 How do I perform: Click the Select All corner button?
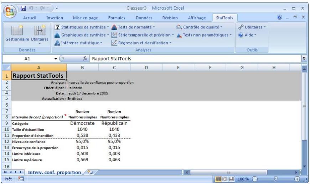click(x=7, y=67)
